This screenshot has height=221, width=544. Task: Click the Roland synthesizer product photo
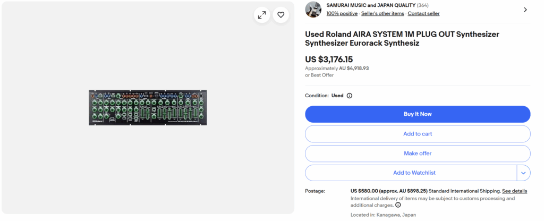[148, 107]
